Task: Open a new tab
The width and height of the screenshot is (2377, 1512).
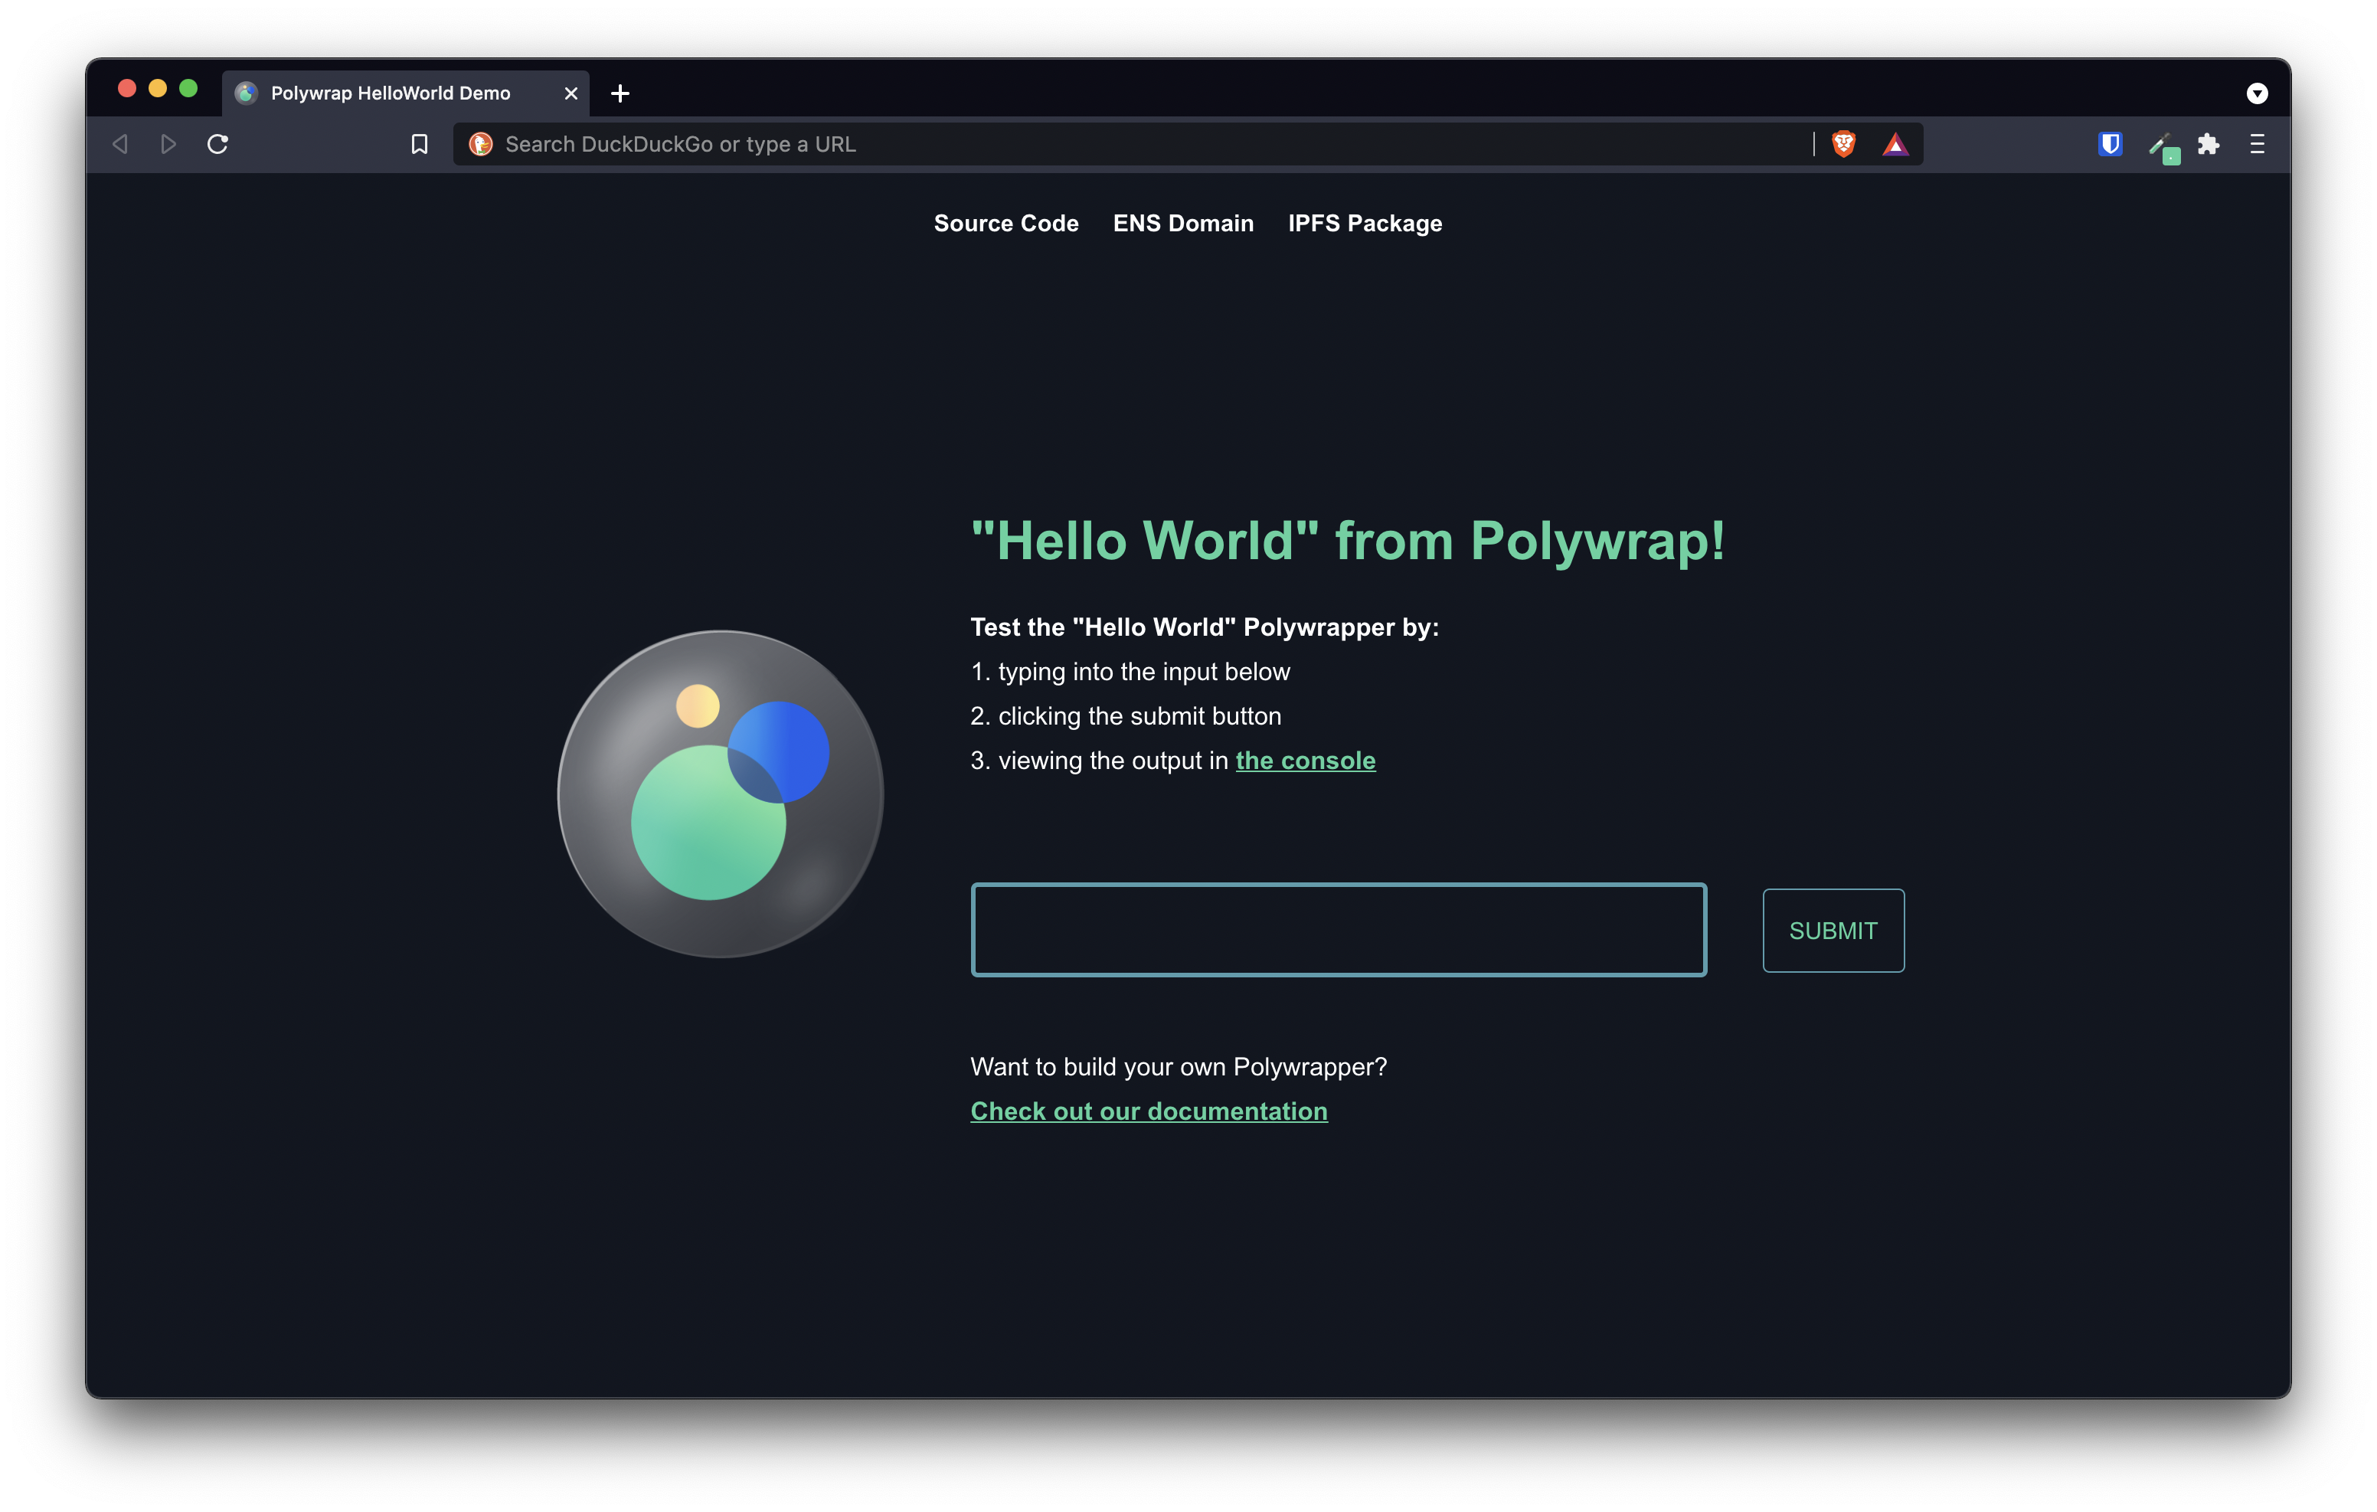Action: 620,93
